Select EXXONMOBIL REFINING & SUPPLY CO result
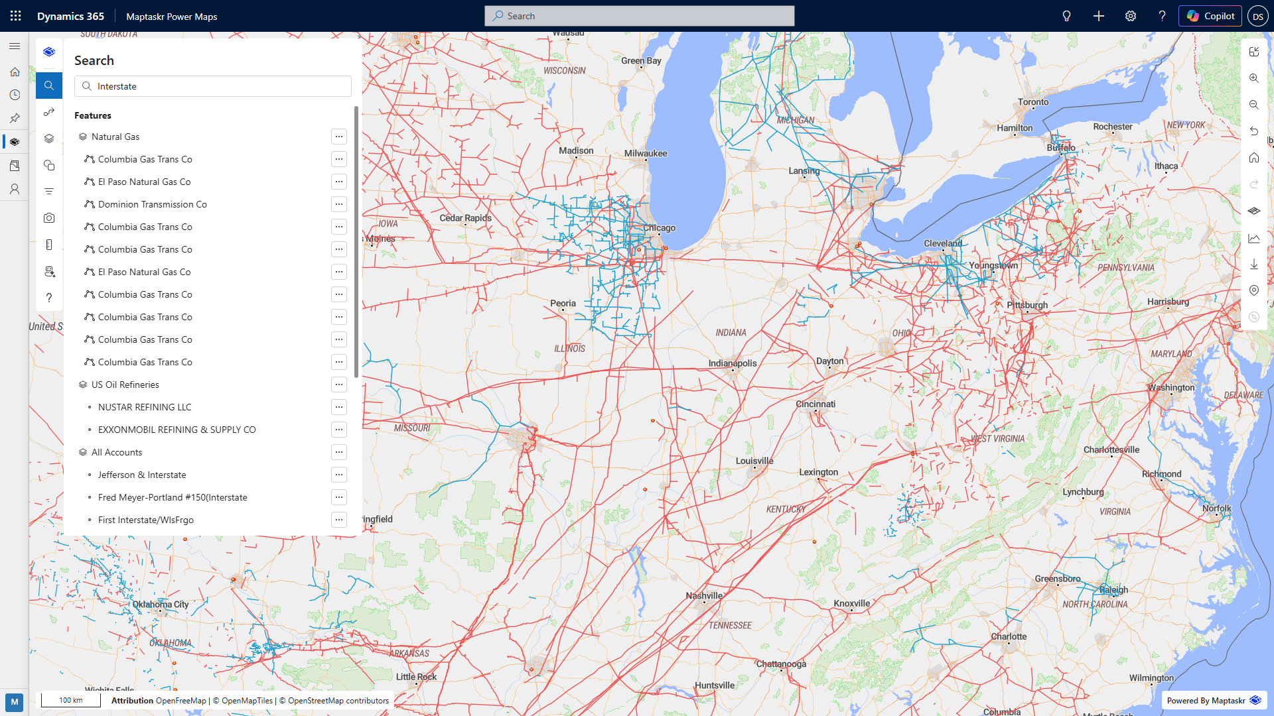 177,430
